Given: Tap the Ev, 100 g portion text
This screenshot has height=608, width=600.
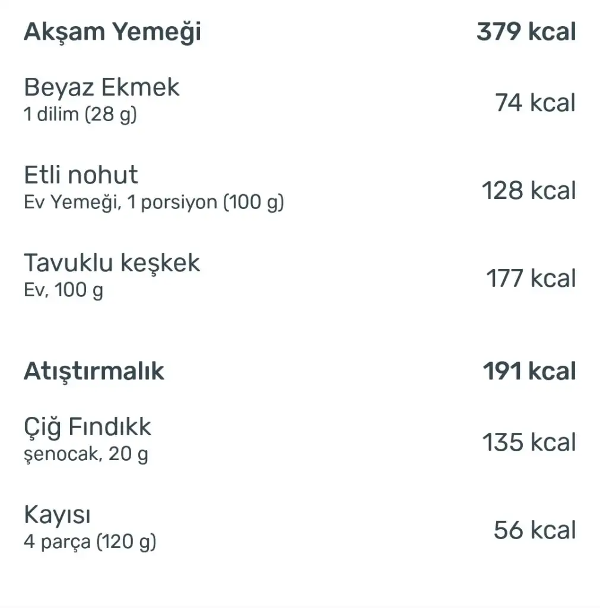Looking at the screenshot, I should [x=64, y=290].
